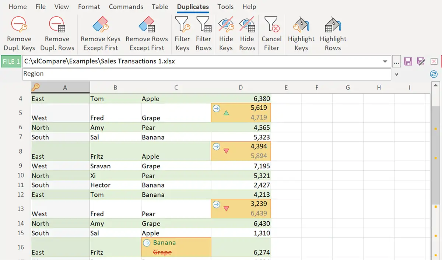442x260 pixels.
Task: Select column C header
Action: coord(176,88)
